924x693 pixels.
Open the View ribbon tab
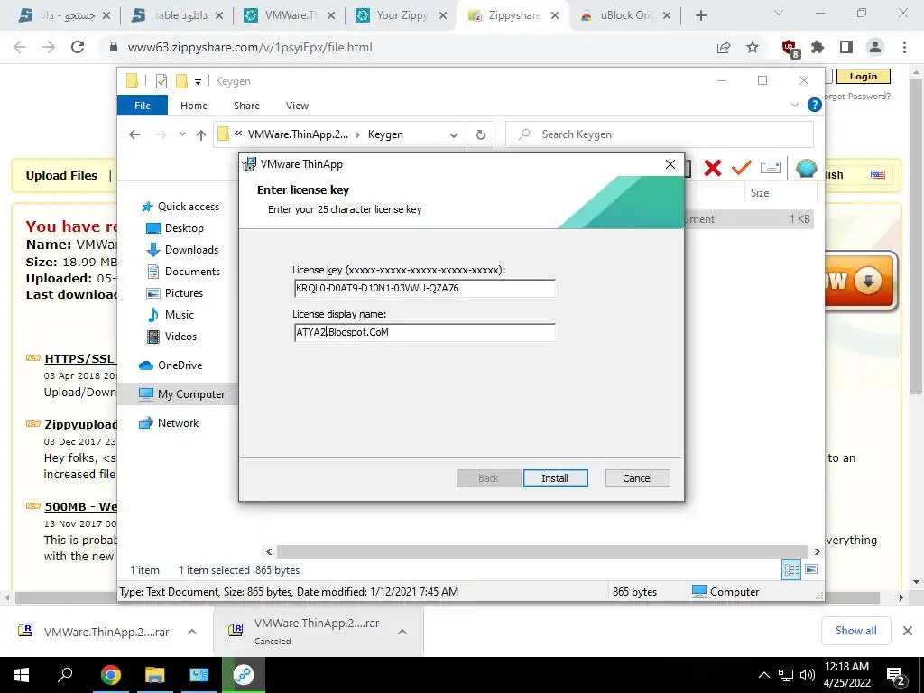[297, 106]
